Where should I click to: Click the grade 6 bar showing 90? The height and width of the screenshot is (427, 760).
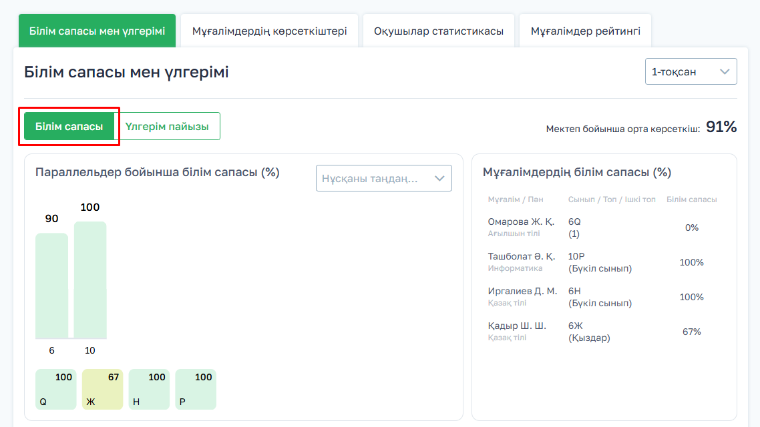pyautogui.click(x=51, y=286)
